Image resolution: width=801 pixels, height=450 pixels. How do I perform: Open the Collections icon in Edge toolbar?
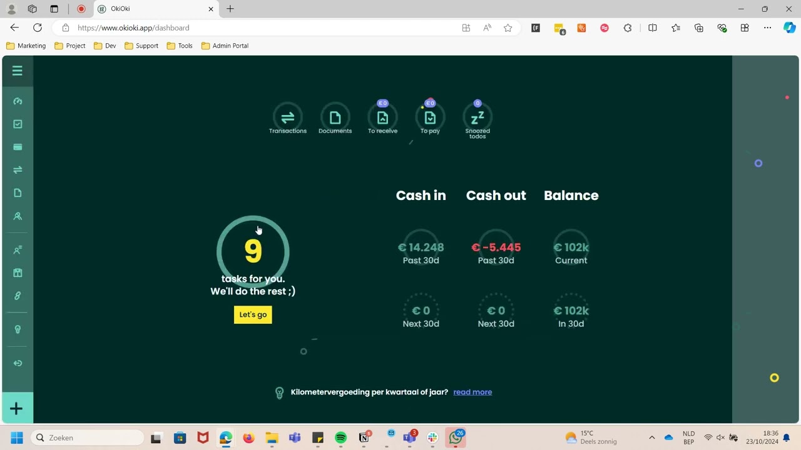[699, 27]
